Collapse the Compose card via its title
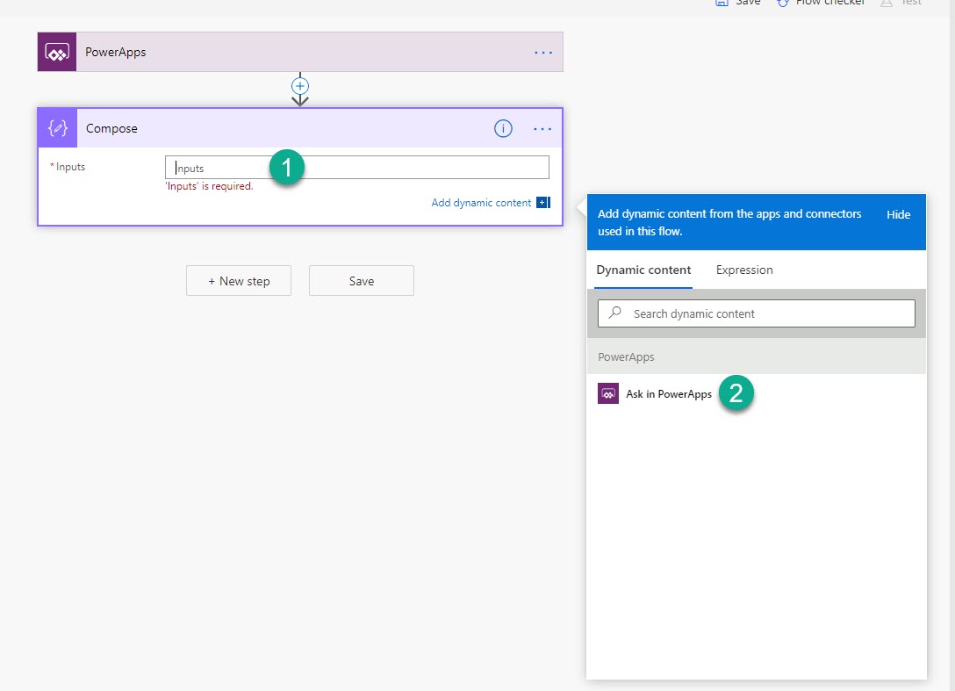This screenshot has width=955, height=691. click(112, 129)
